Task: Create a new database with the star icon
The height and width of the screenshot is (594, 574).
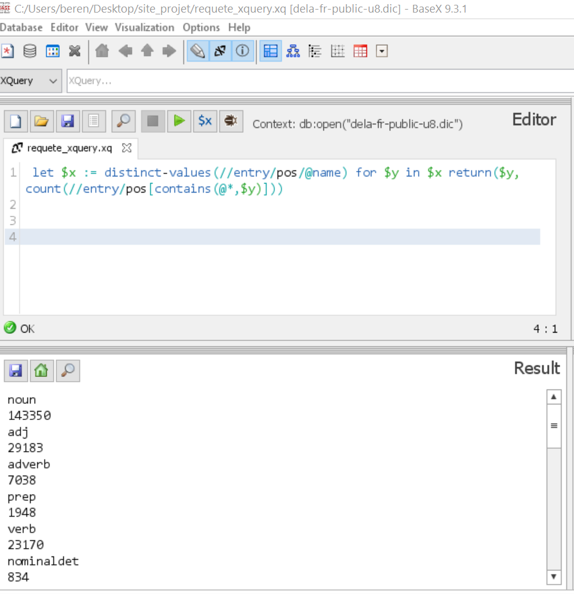Action: tap(8, 51)
